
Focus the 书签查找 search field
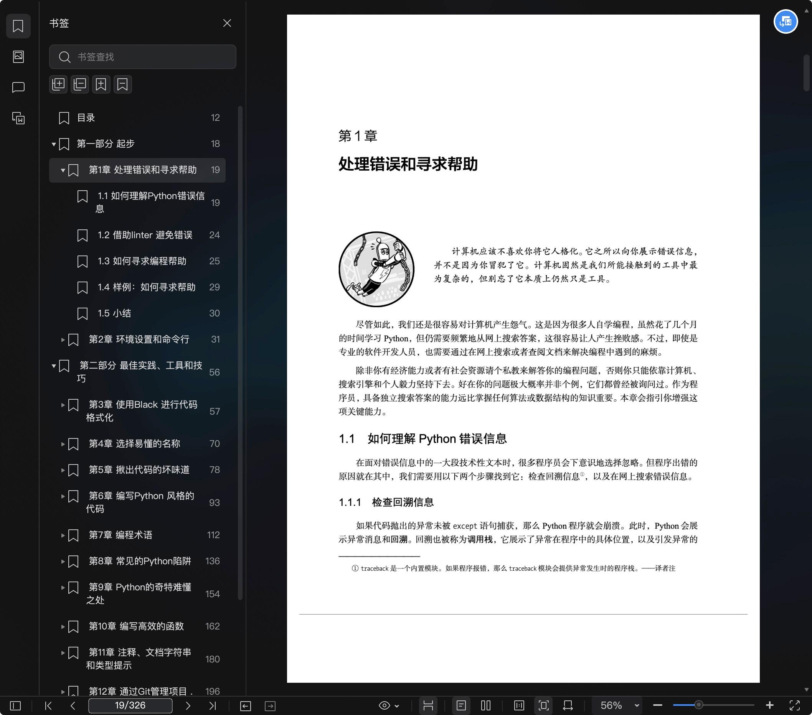click(x=143, y=57)
